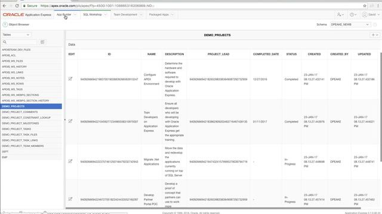Click the up-arrow icon beside Object Browser
Viewport: 382px width, 214px height.
point(5,24)
